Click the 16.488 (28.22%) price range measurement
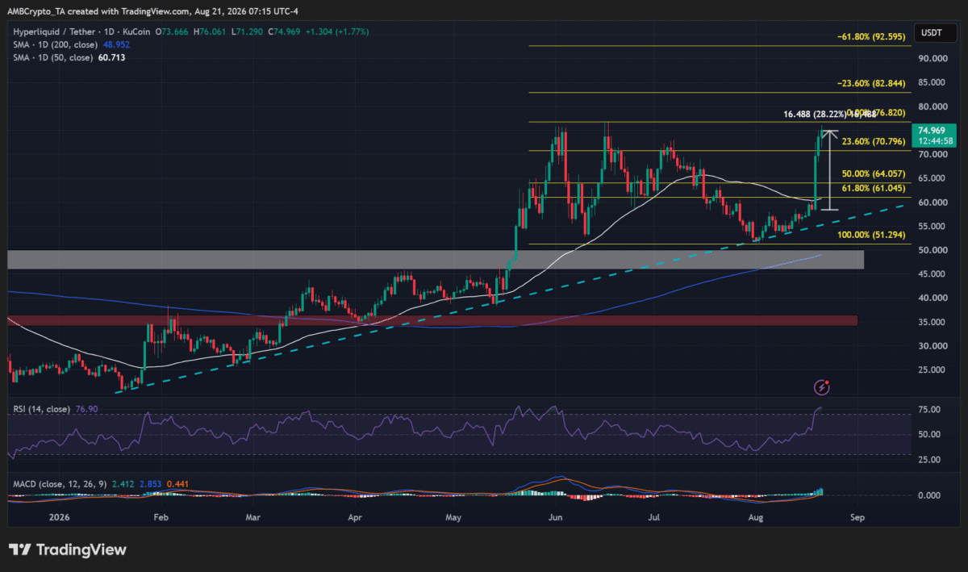968x572 pixels. pyautogui.click(x=829, y=115)
